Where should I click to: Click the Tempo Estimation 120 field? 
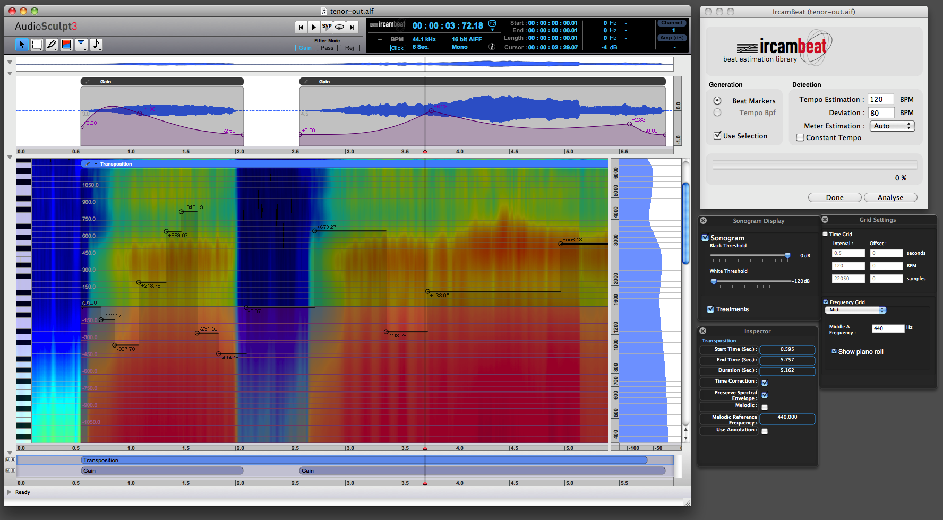(x=881, y=99)
